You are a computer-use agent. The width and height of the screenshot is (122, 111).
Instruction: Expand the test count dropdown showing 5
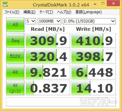31,21
